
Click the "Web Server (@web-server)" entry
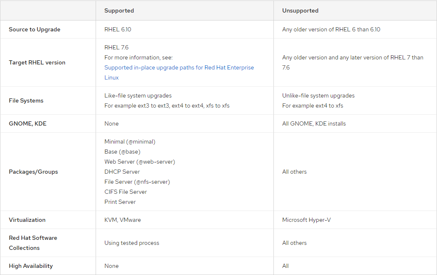pos(140,162)
